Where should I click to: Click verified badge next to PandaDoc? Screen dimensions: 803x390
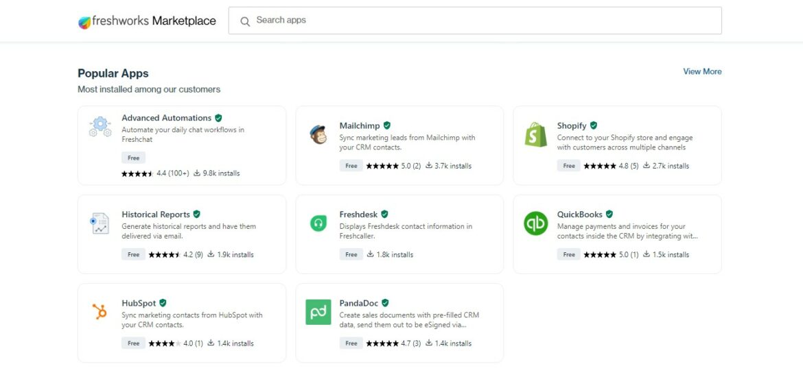[385, 302]
